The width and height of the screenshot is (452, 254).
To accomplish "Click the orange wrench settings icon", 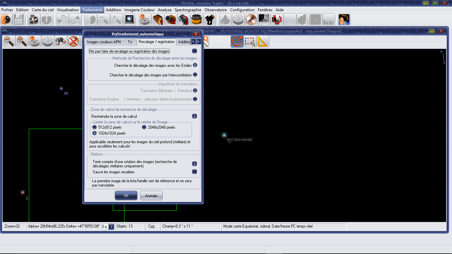I will (251, 20).
